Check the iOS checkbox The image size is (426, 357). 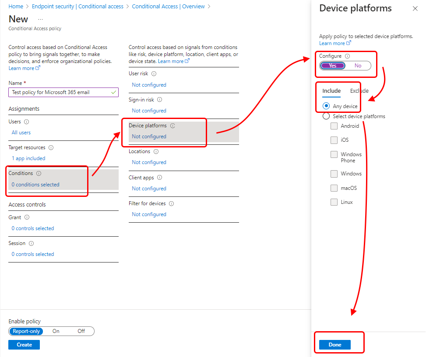tap(334, 140)
